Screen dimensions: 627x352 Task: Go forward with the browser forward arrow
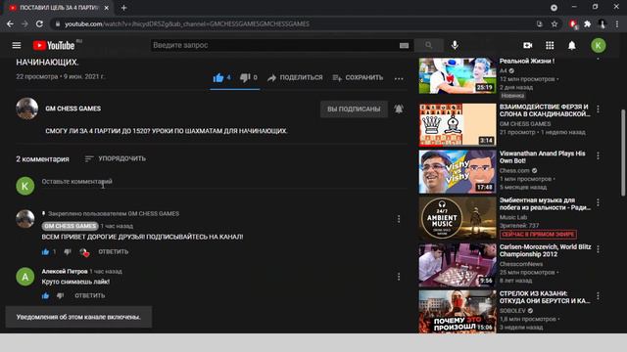(24, 23)
